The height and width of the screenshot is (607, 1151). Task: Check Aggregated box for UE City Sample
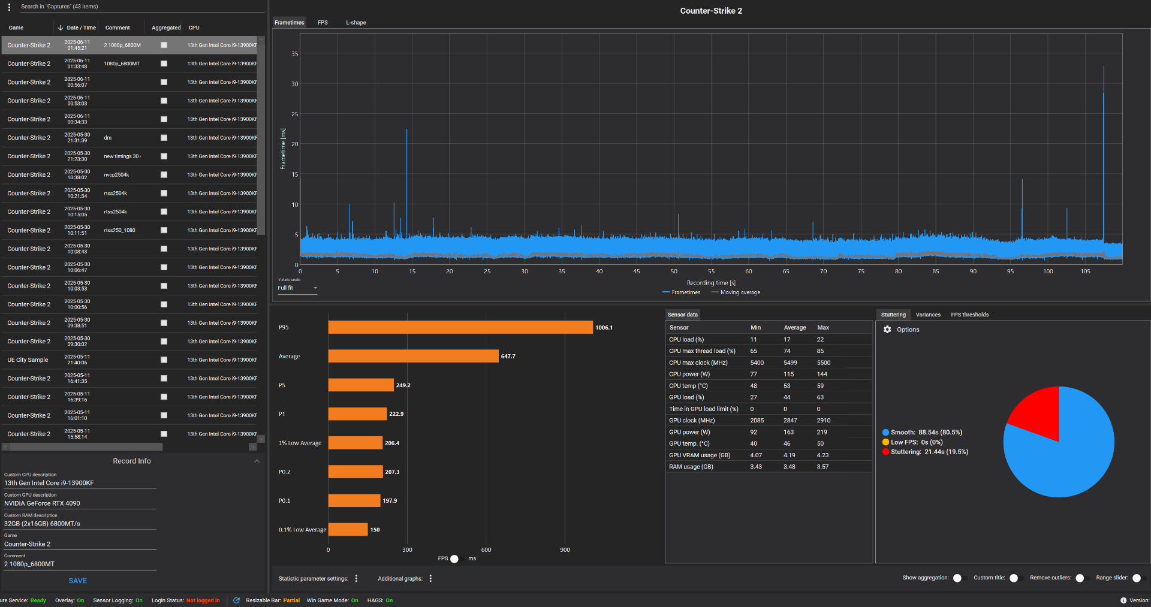coord(164,360)
